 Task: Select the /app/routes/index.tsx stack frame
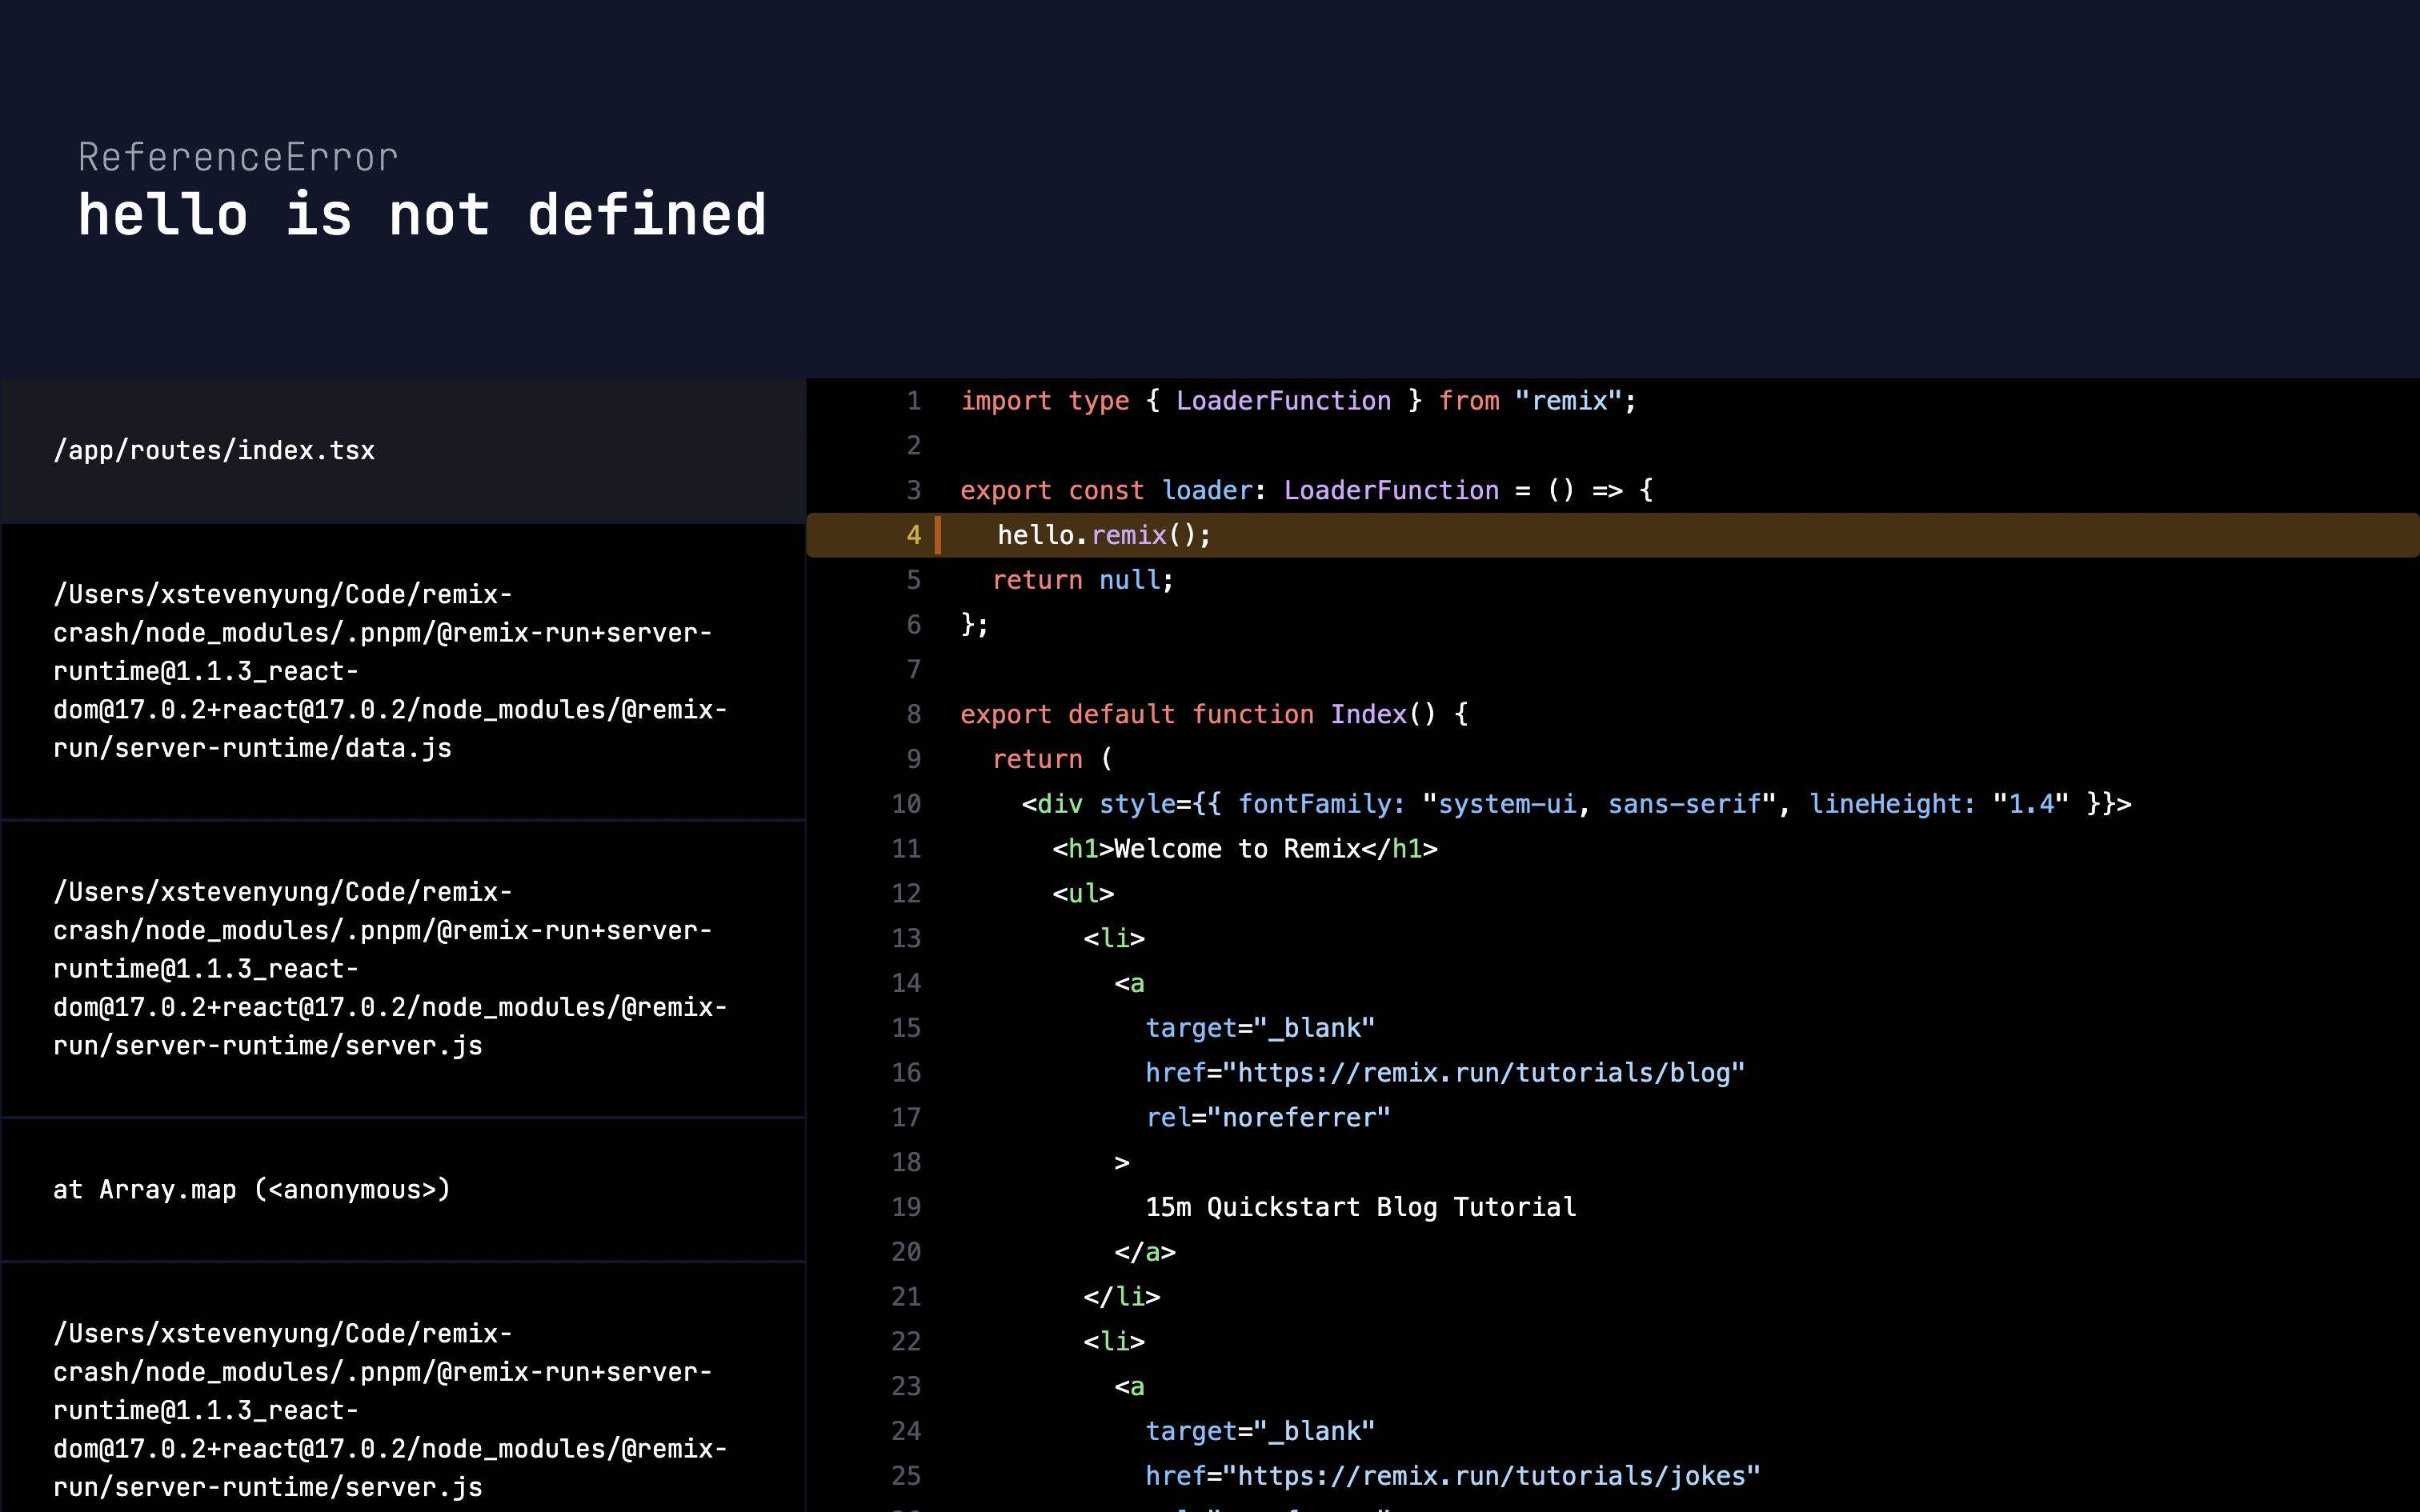[213, 451]
